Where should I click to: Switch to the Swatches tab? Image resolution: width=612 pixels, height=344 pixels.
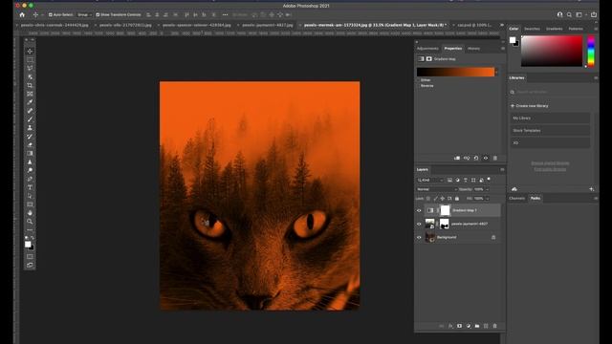[532, 29]
